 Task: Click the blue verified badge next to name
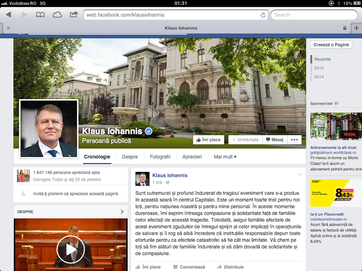148,131
